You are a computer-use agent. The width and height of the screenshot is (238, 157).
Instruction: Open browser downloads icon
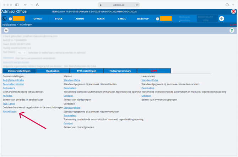(x=227, y=5)
